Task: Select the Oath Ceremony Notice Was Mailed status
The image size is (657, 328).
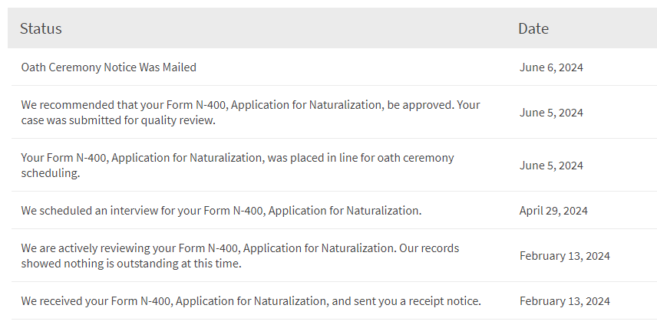Action: (x=109, y=67)
